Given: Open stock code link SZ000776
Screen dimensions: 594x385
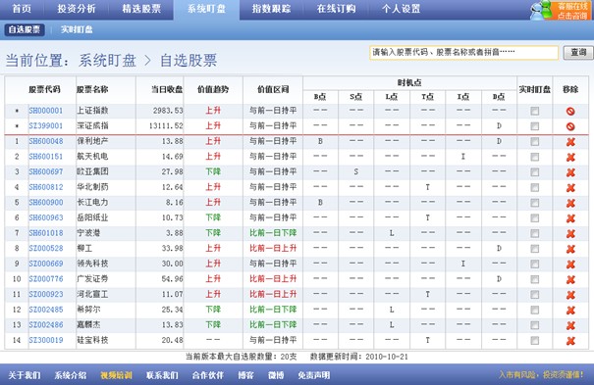Looking at the screenshot, I should click(x=46, y=279).
